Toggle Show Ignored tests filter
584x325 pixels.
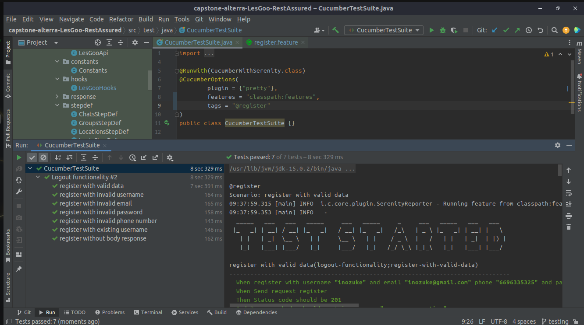43,157
